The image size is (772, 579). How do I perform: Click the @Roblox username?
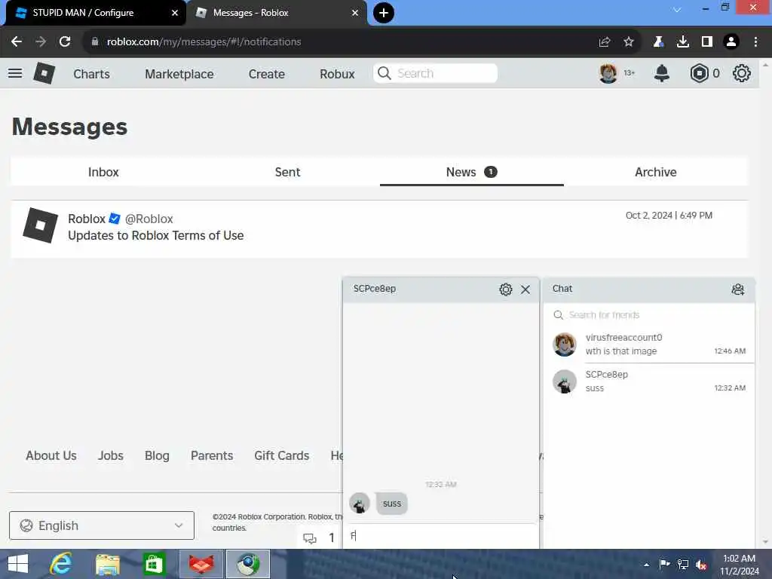click(149, 219)
